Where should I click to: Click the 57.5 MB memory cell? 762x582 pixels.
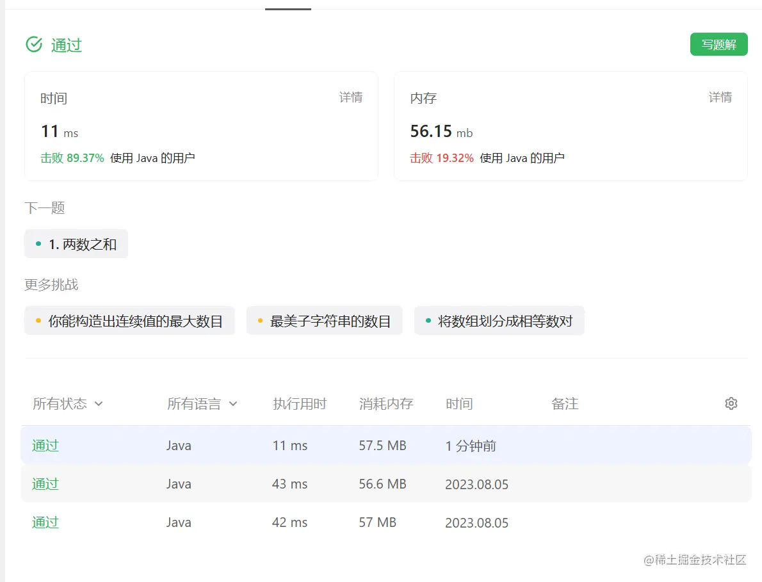click(382, 446)
